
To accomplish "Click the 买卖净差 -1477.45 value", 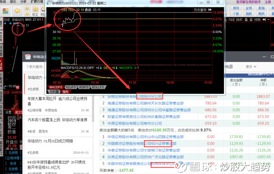I will [126, 170].
